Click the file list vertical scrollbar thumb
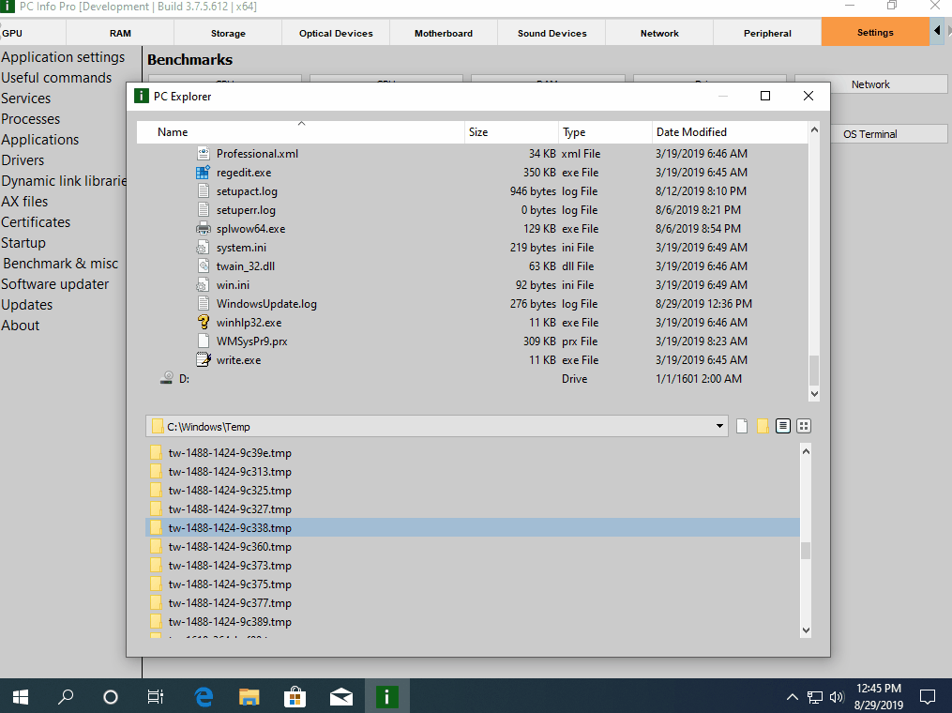 pyautogui.click(x=814, y=370)
